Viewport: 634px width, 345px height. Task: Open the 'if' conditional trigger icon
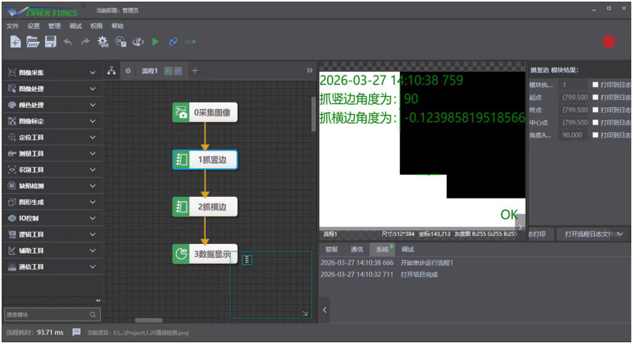[x=138, y=42]
